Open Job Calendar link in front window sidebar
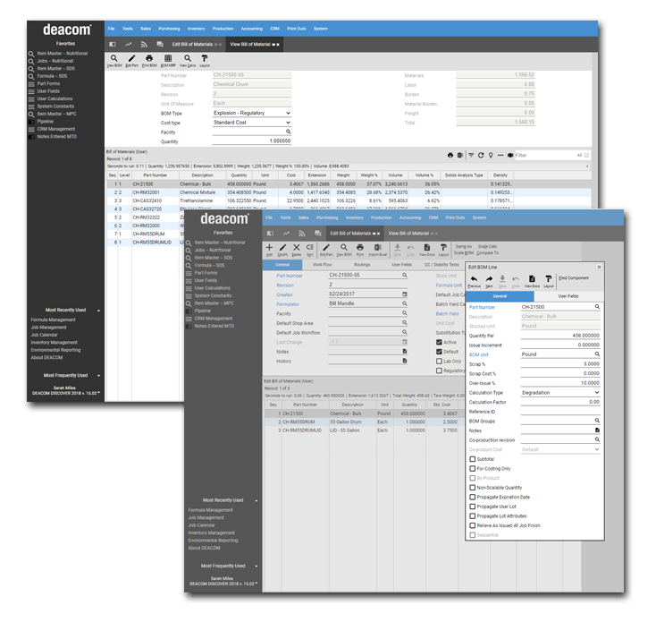The width and height of the screenshot is (656, 622). point(202,525)
